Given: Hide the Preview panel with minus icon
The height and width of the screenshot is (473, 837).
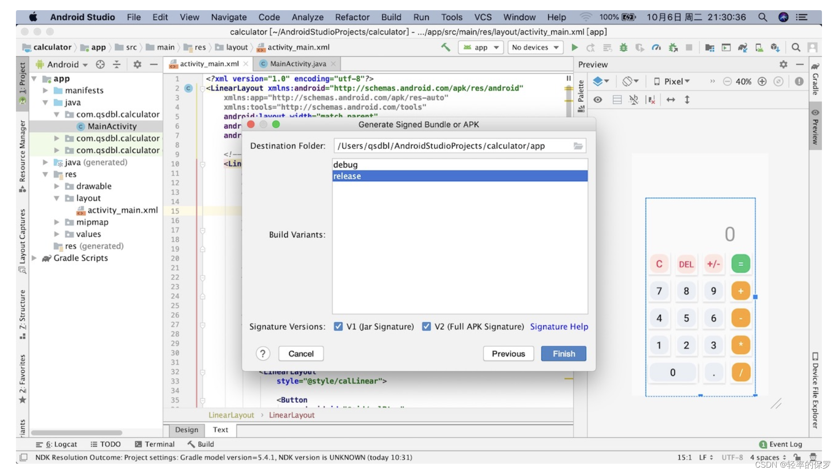Looking at the screenshot, I should click(x=799, y=64).
